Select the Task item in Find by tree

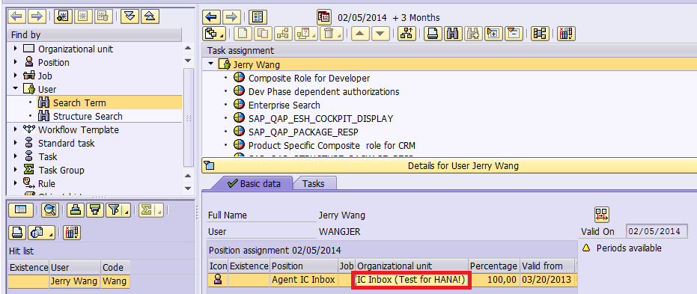48,157
